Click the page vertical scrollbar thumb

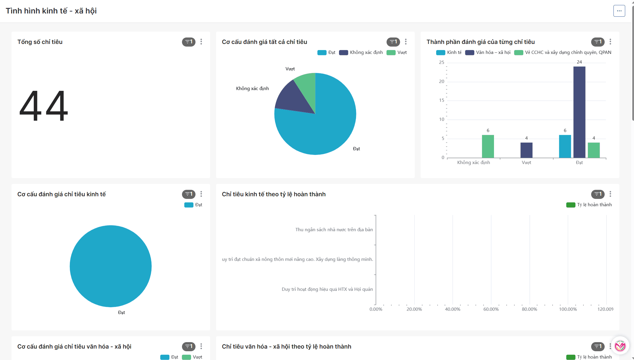point(633,63)
